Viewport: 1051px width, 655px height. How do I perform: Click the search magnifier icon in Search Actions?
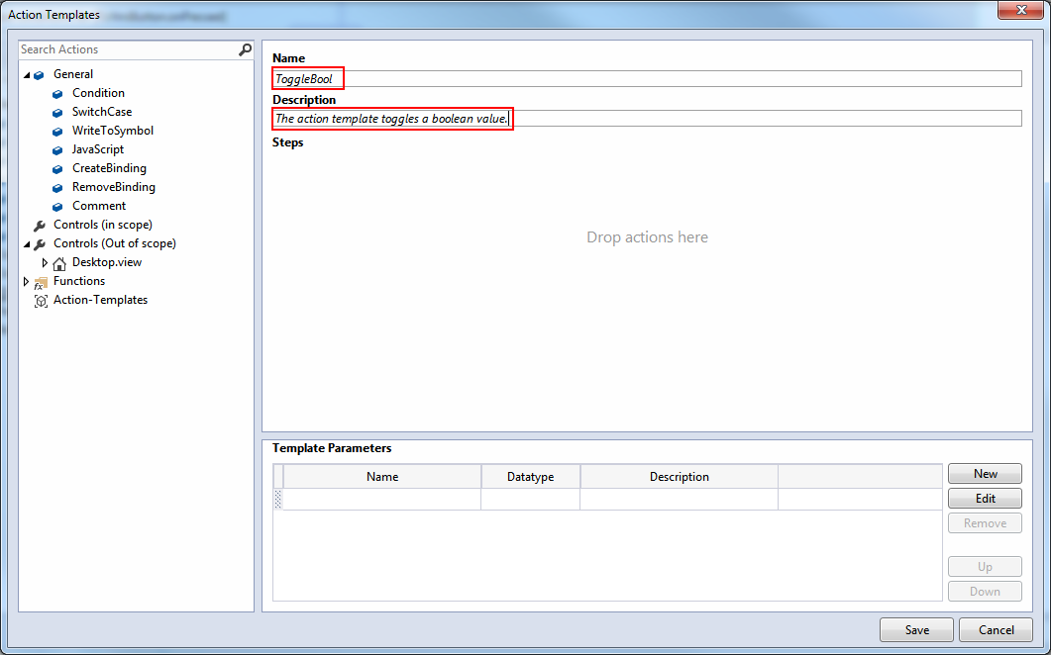(x=246, y=49)
